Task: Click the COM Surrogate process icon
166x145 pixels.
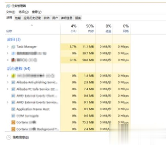Action: pos(13,116)
